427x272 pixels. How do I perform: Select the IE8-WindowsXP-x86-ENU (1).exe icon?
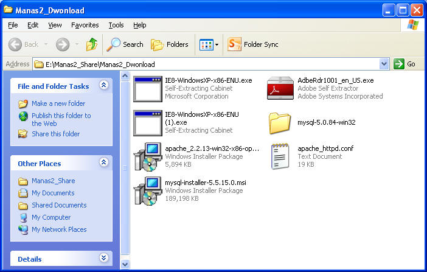point(148,123)
